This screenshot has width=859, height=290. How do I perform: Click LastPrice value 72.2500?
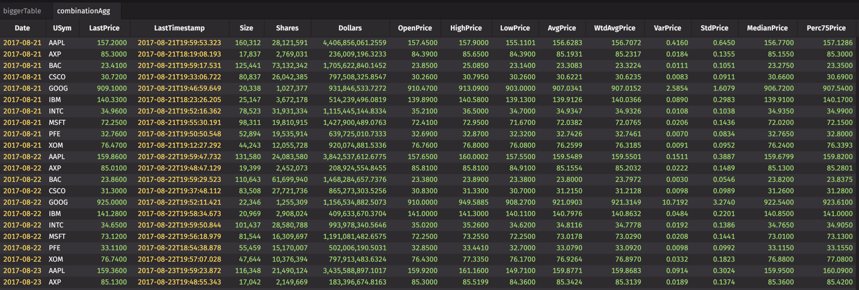tap(114, 122)
